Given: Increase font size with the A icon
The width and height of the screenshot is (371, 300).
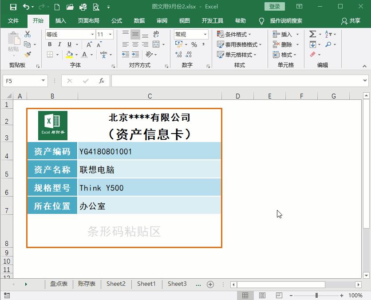Looking at the screenshot, I should (89, 44).
